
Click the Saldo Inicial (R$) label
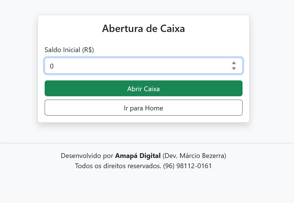(x=69, y=50)
